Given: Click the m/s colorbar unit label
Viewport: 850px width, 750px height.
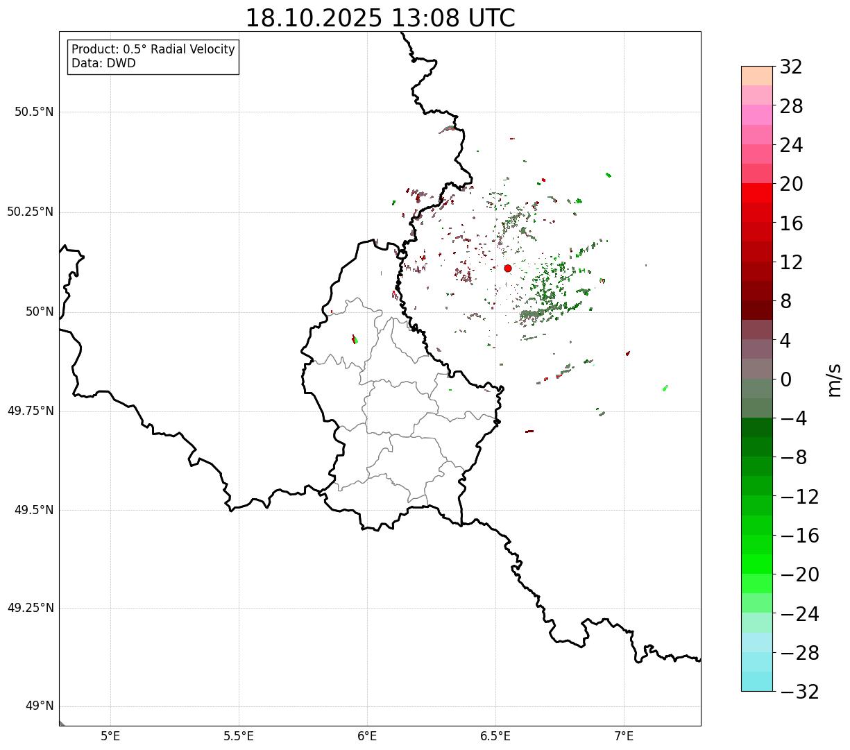Looking at the screenshot, I should click(x=834, y=380).
